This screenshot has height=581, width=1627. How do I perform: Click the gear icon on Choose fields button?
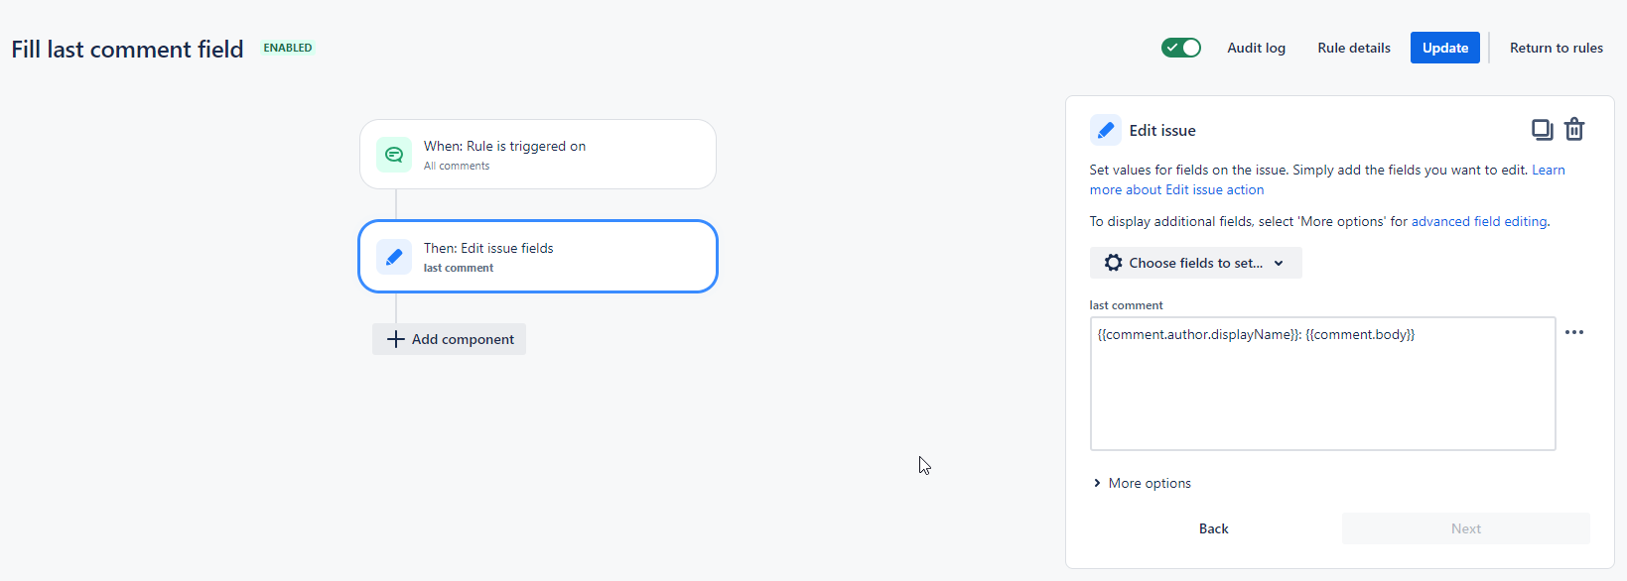click(1114, 263)
